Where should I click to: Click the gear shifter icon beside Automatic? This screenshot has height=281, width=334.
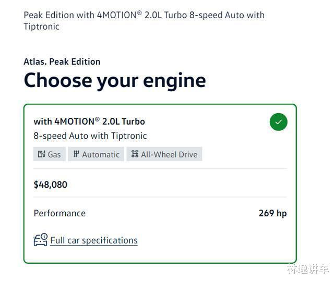[x=76, y=154]
